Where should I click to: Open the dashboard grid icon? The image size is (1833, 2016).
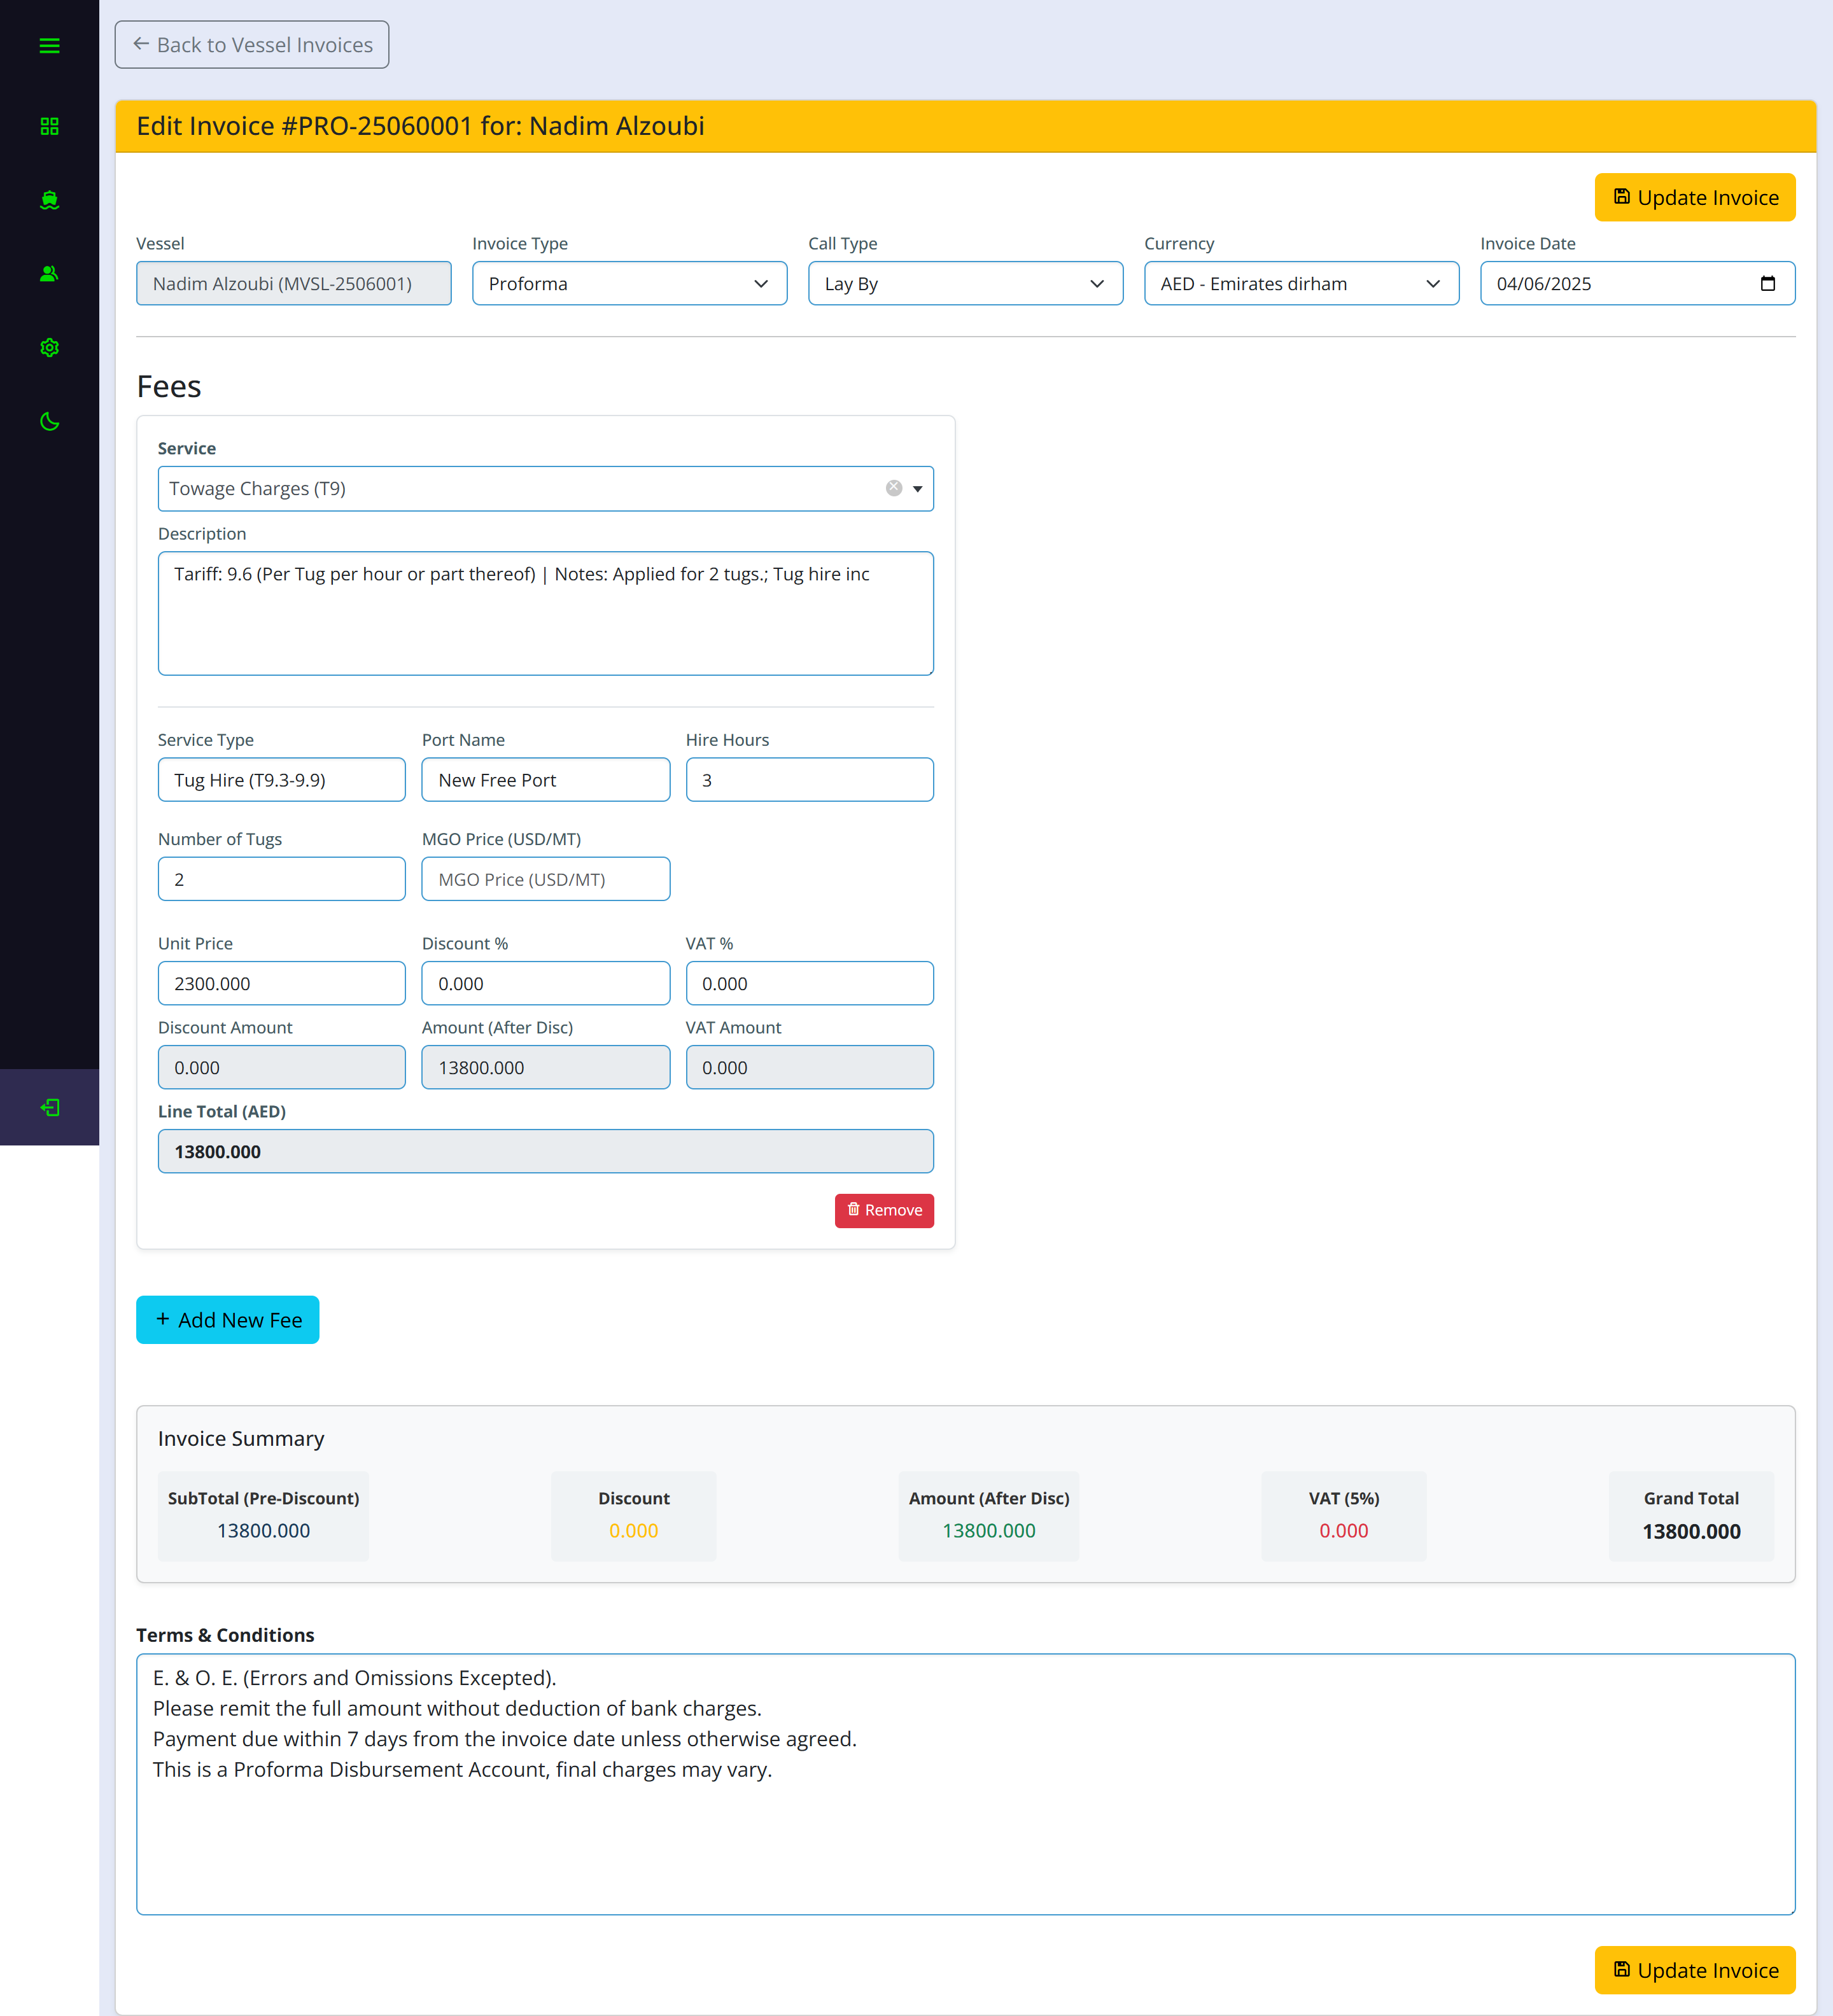tap(49, 126)
